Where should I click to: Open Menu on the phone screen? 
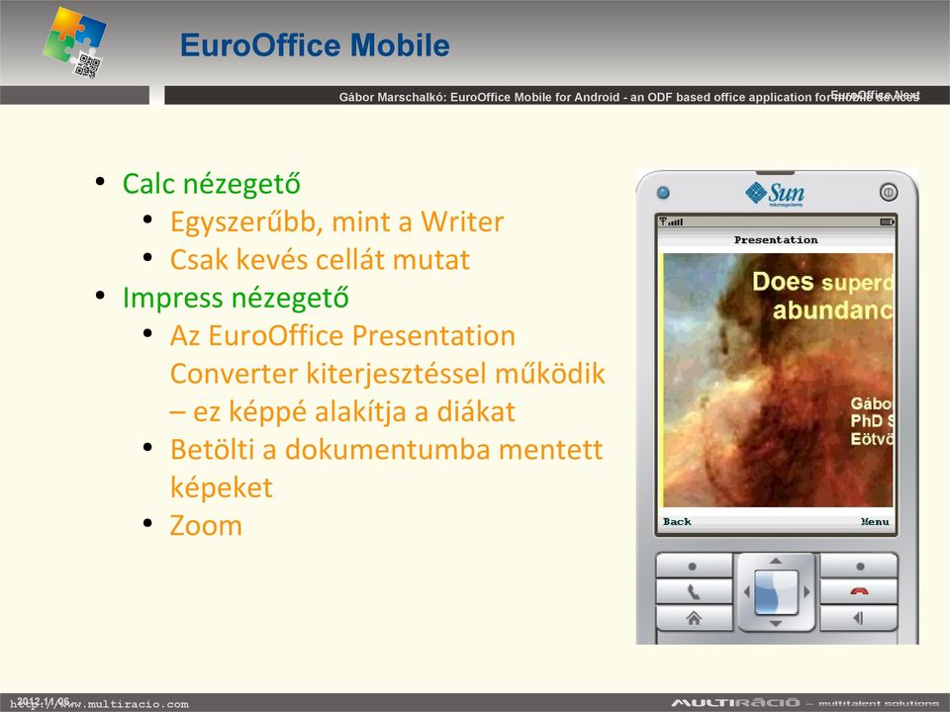coord(875,522)
